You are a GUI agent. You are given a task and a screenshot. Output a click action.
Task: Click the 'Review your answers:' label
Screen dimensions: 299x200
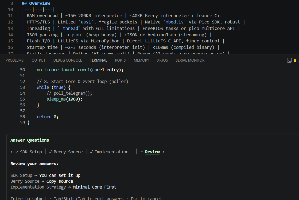[34, 164]
